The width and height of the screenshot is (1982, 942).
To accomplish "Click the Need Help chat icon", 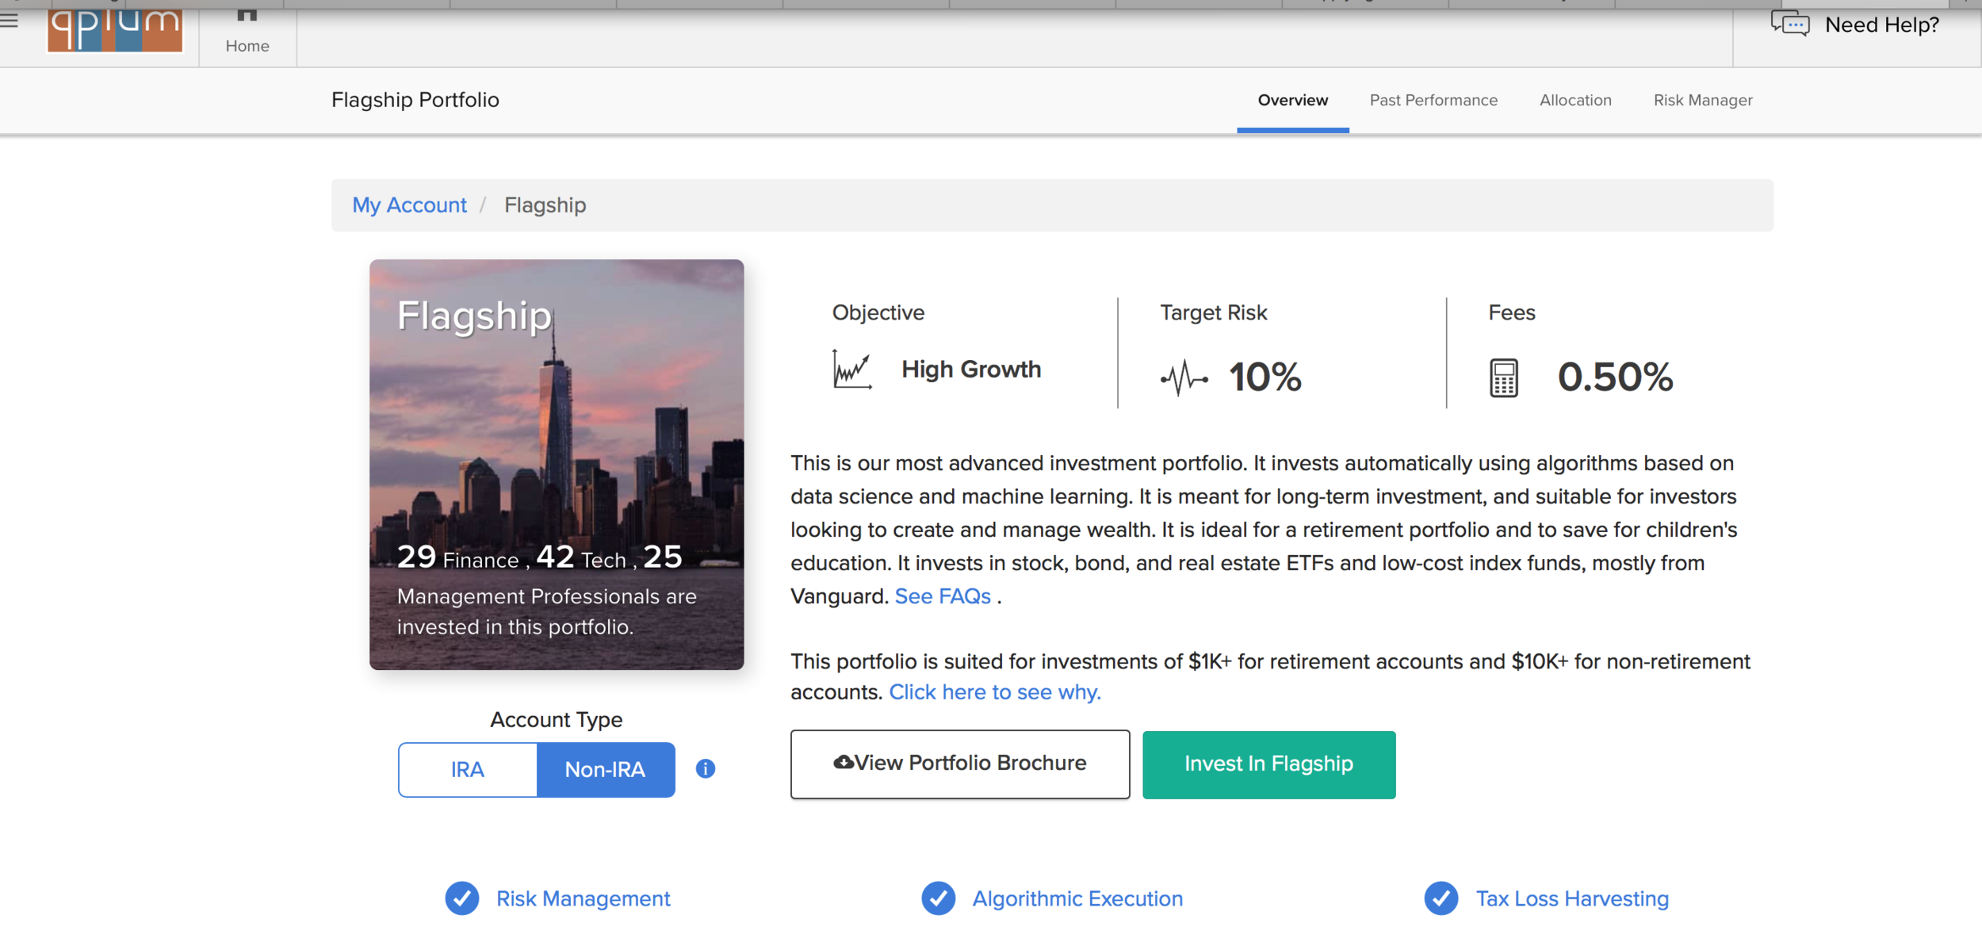I will [1790, 25].
